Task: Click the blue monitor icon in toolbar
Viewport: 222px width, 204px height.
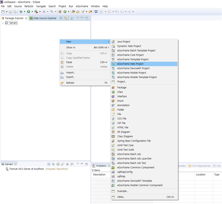Action: click(x=96, y=12)
